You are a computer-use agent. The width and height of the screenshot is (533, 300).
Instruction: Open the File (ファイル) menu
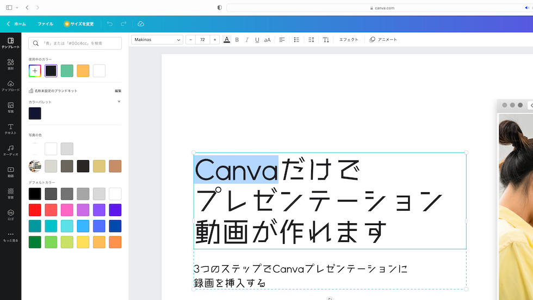coord(45,24)
